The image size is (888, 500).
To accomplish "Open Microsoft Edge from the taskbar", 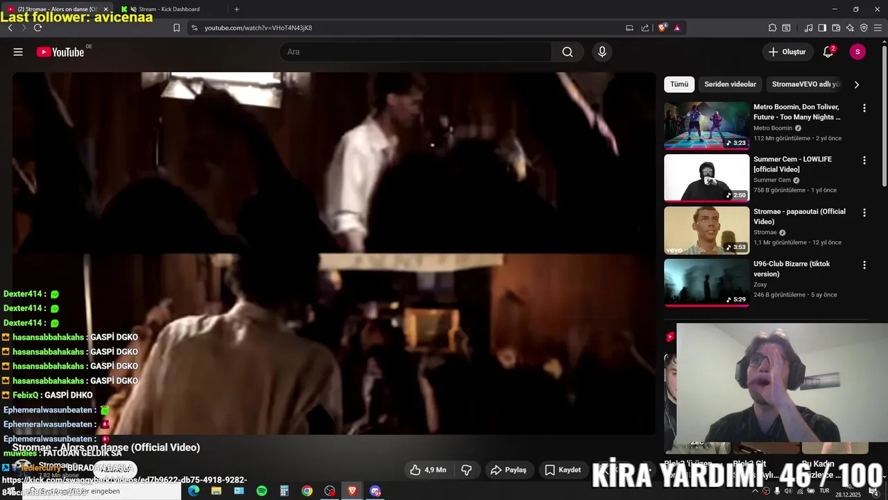I will (194, 491).
